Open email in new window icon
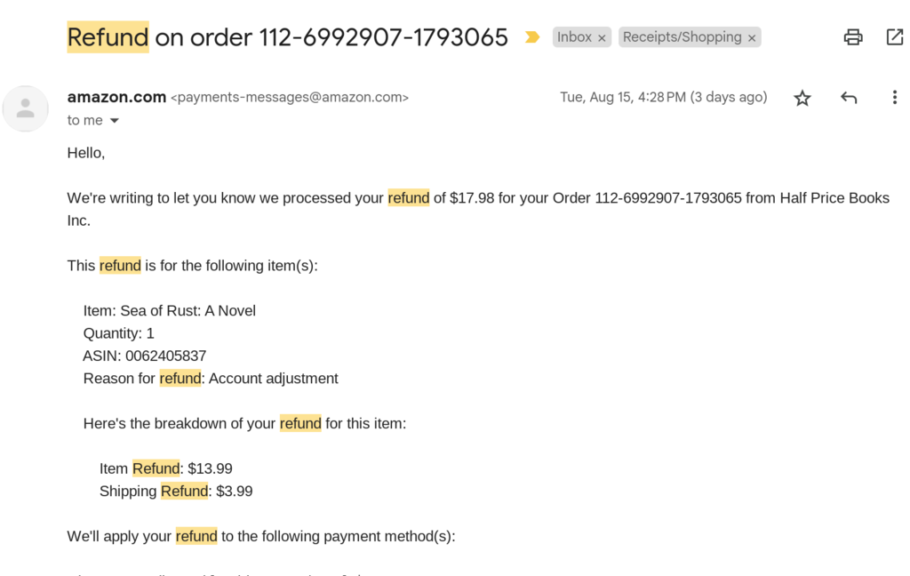The image size is (910, 576). point(895,37)
